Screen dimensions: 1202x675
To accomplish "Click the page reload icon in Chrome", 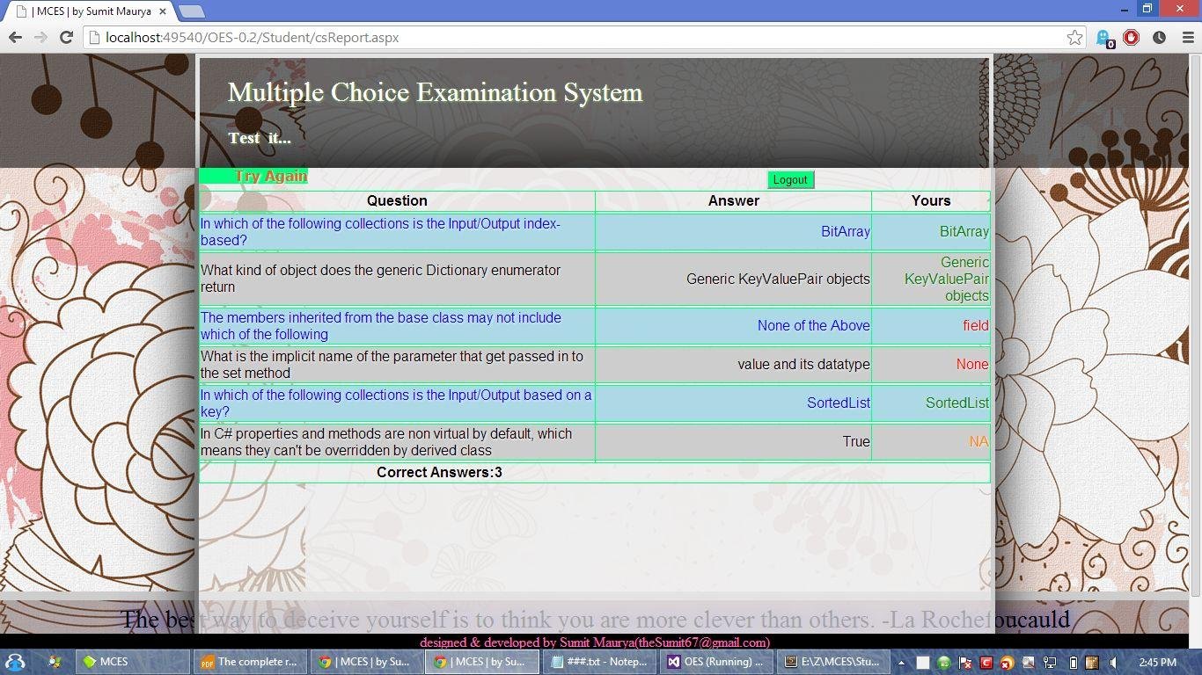I will (x=67, y=38).
